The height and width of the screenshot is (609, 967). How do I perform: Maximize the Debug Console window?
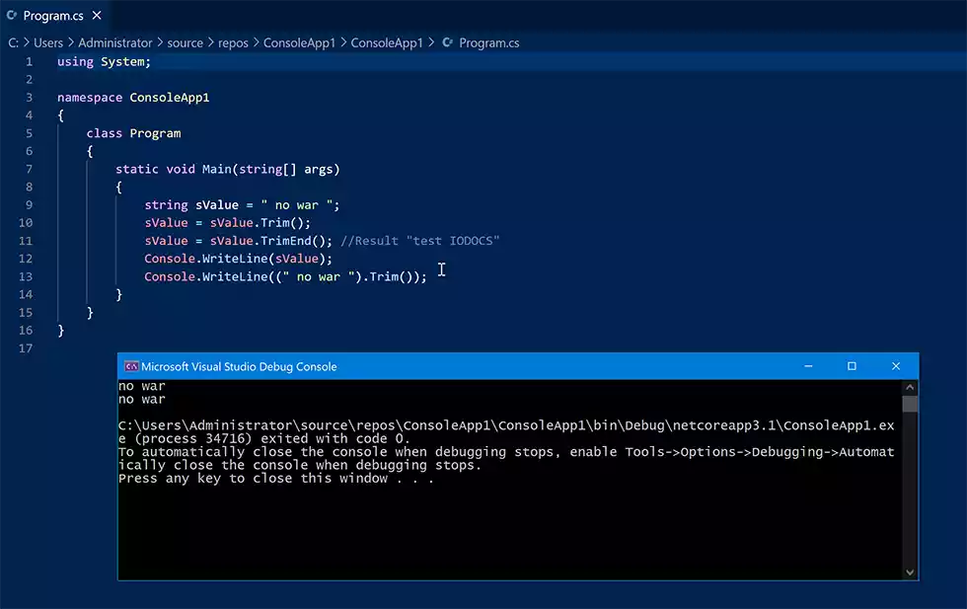[852, 366]
